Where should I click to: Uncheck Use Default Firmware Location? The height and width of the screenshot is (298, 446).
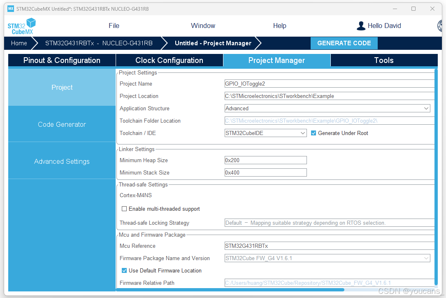click(124, 270)
